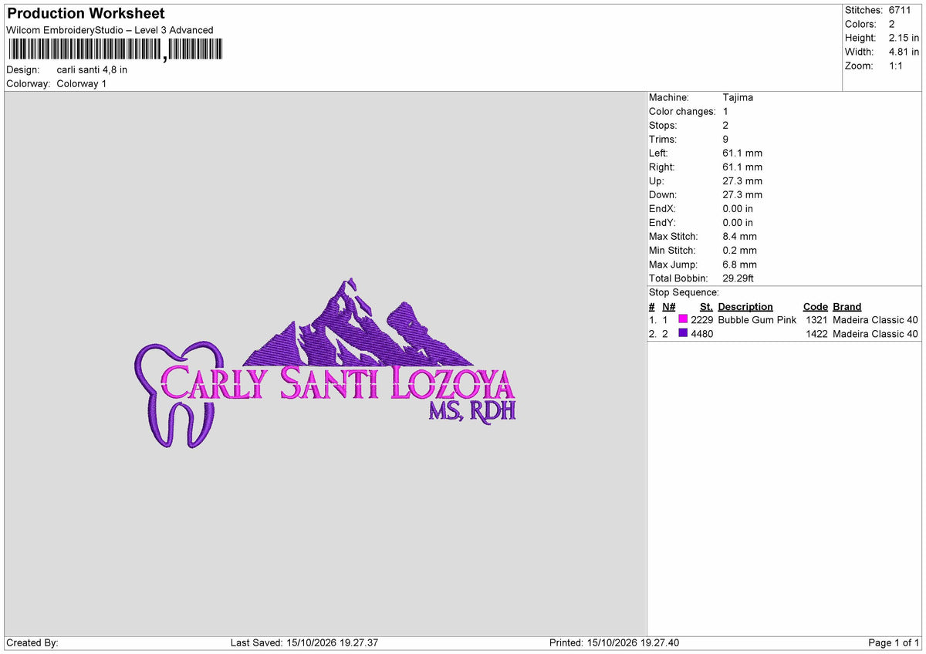This screenshot has height=654, width=926.
Task: Click the 'Code' column header
Action: coord(816,306)
